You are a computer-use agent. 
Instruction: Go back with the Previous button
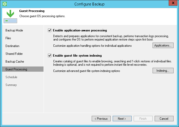[x=101, y=118]
